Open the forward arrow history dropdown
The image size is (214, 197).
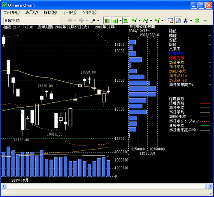coord(87,21)
